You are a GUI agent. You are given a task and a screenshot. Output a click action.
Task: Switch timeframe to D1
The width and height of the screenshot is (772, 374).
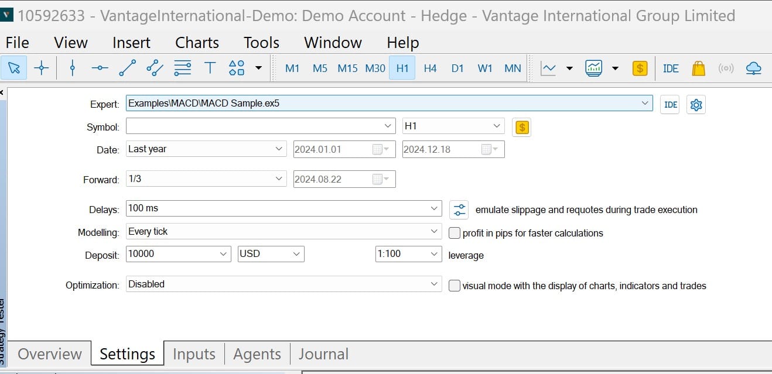coord(457,68)
